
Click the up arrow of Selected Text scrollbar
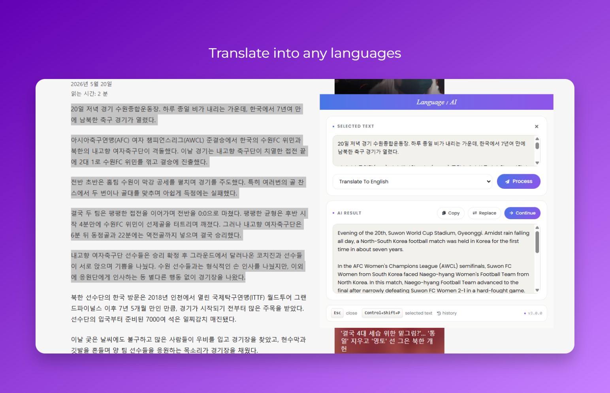(x=537, y=139)
